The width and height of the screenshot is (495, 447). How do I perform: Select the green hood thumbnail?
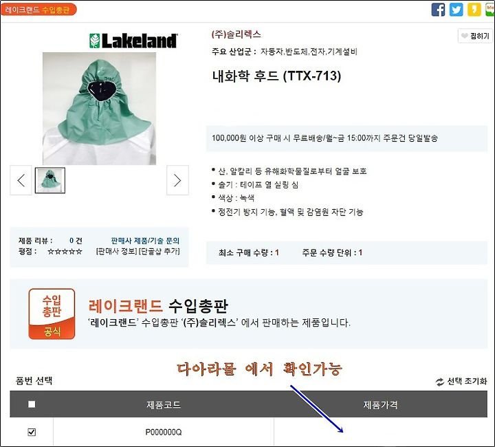(x=50, y=180)
